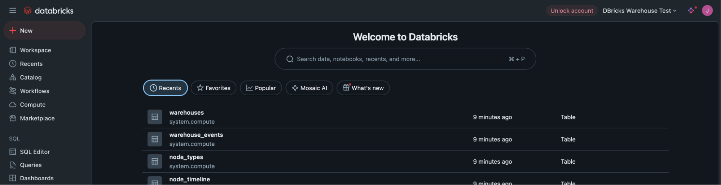Viewport: 721px width, 185px height.
Task: Click the search magnifier icon
Action: pos(290,59)
